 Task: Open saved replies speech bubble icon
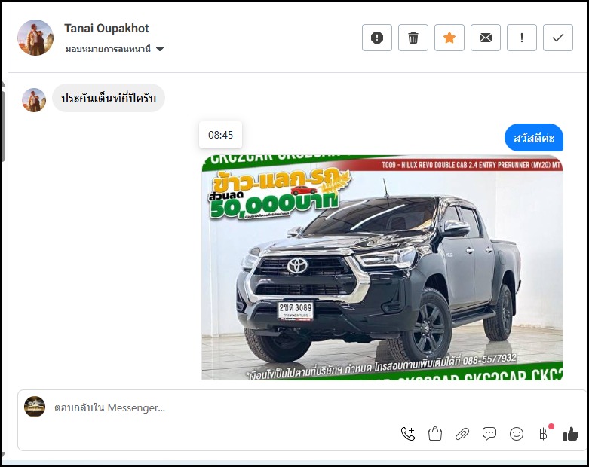[x=489, y=434]
